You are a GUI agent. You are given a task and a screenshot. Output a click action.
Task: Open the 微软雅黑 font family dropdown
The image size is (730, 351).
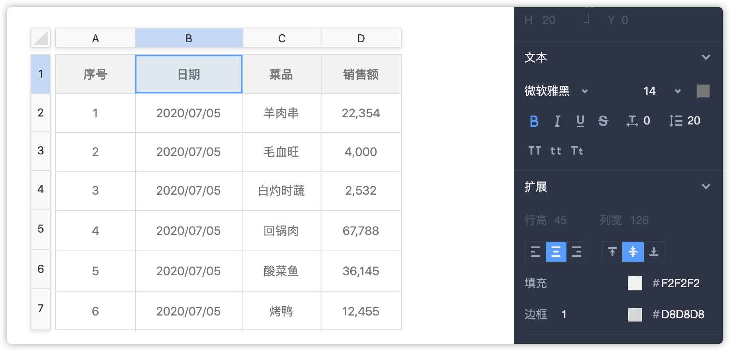tap(585, 91)
